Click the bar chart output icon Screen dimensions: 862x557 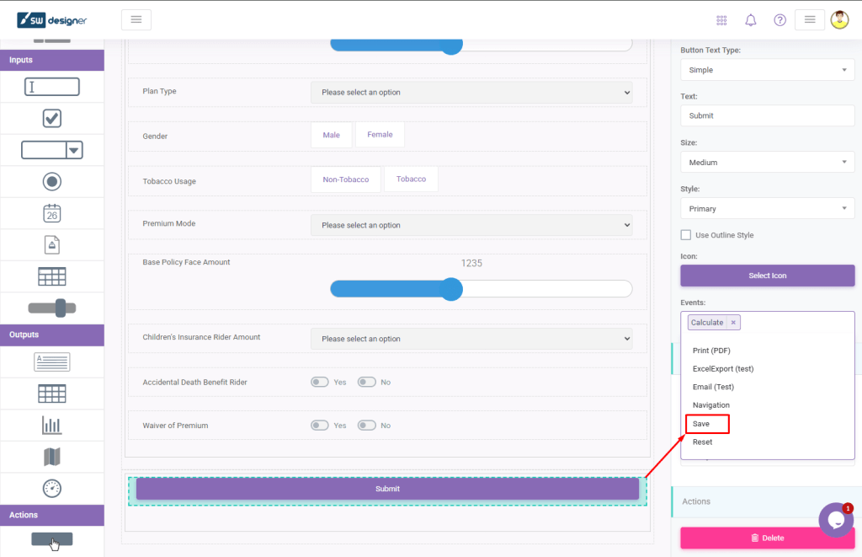[52, 426]
